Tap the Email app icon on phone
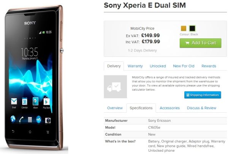Screen dimensions: 228x154 pyautogui.click(x=14, y=101)
